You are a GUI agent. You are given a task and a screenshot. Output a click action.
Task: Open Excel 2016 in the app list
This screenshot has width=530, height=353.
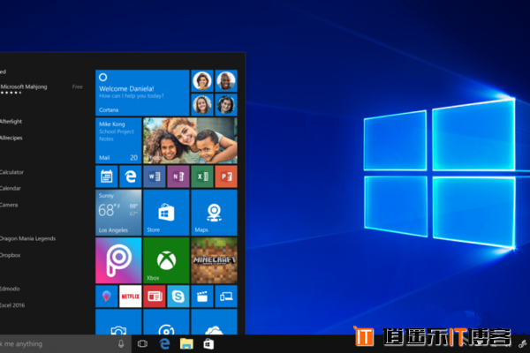(12, 305)
